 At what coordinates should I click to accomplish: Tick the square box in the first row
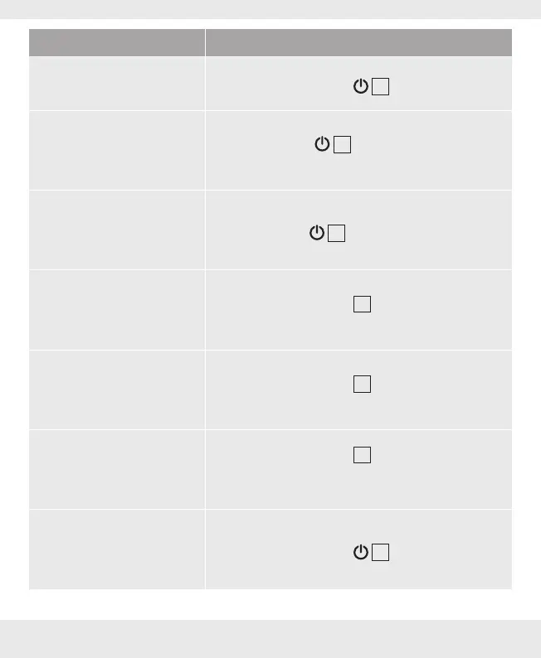381,89
